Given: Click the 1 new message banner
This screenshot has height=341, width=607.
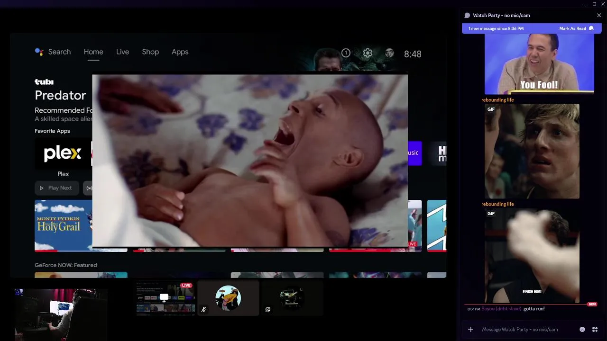Looking at the screenshot, I should (x=532, y=28).
